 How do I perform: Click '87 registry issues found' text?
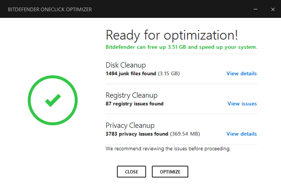134,104
